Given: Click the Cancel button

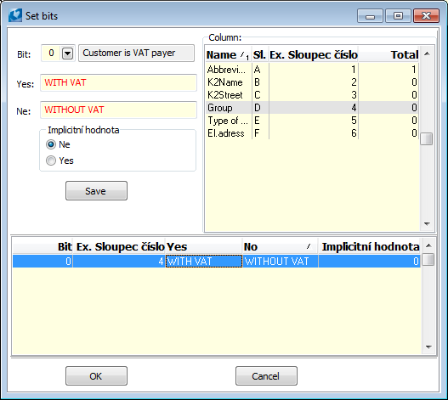Looking at the screenshot, I should coord(266,375).
